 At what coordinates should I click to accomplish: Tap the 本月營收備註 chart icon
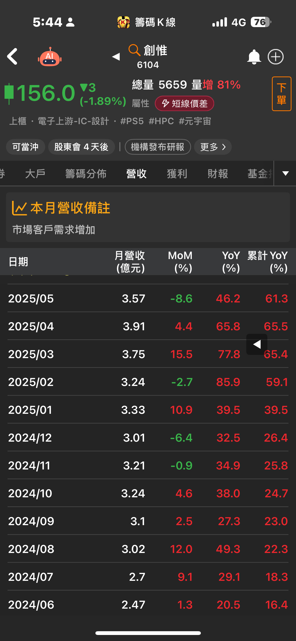coord(19,208)
